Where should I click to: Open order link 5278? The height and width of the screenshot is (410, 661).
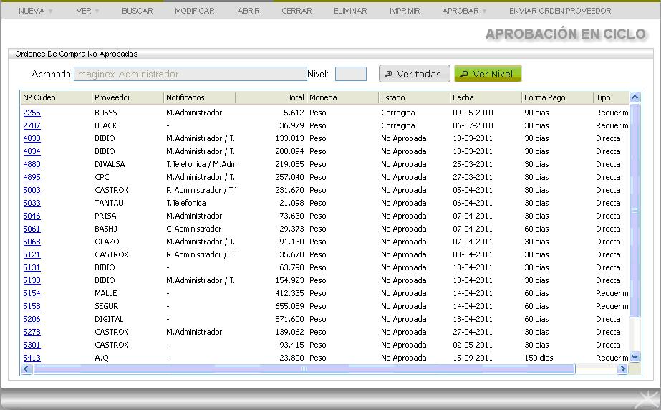pos(32,332)
